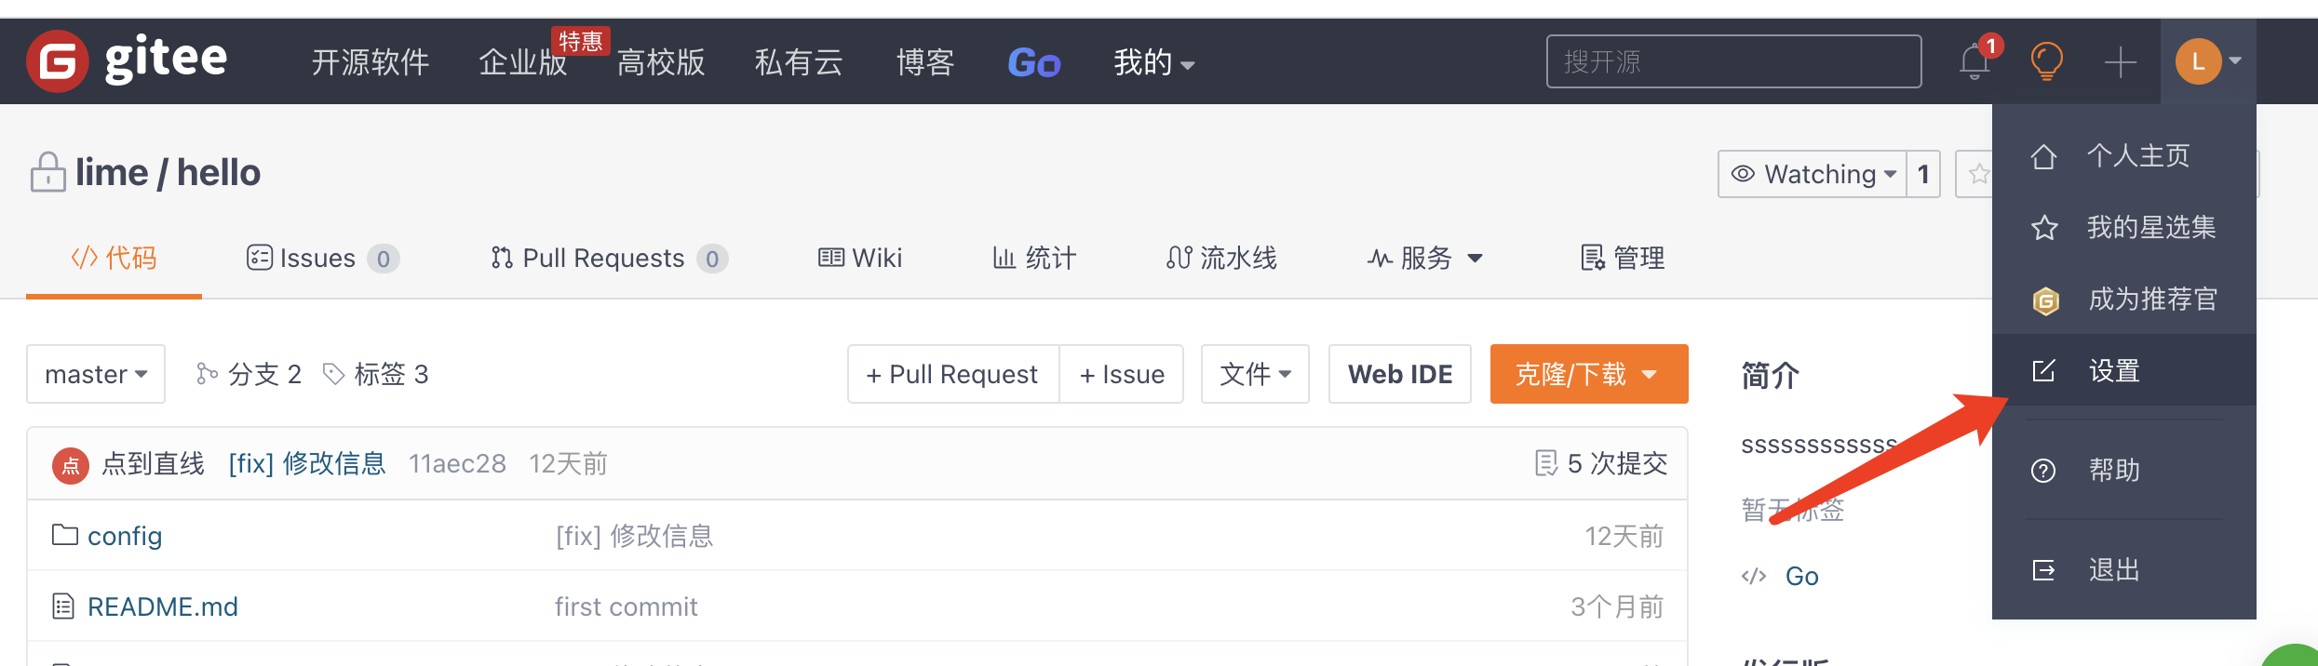Image resolution: width=2318 pixels, height=666 pixels.
Task: Choose 退出 to log out
Action: (x=2124, y=570)
